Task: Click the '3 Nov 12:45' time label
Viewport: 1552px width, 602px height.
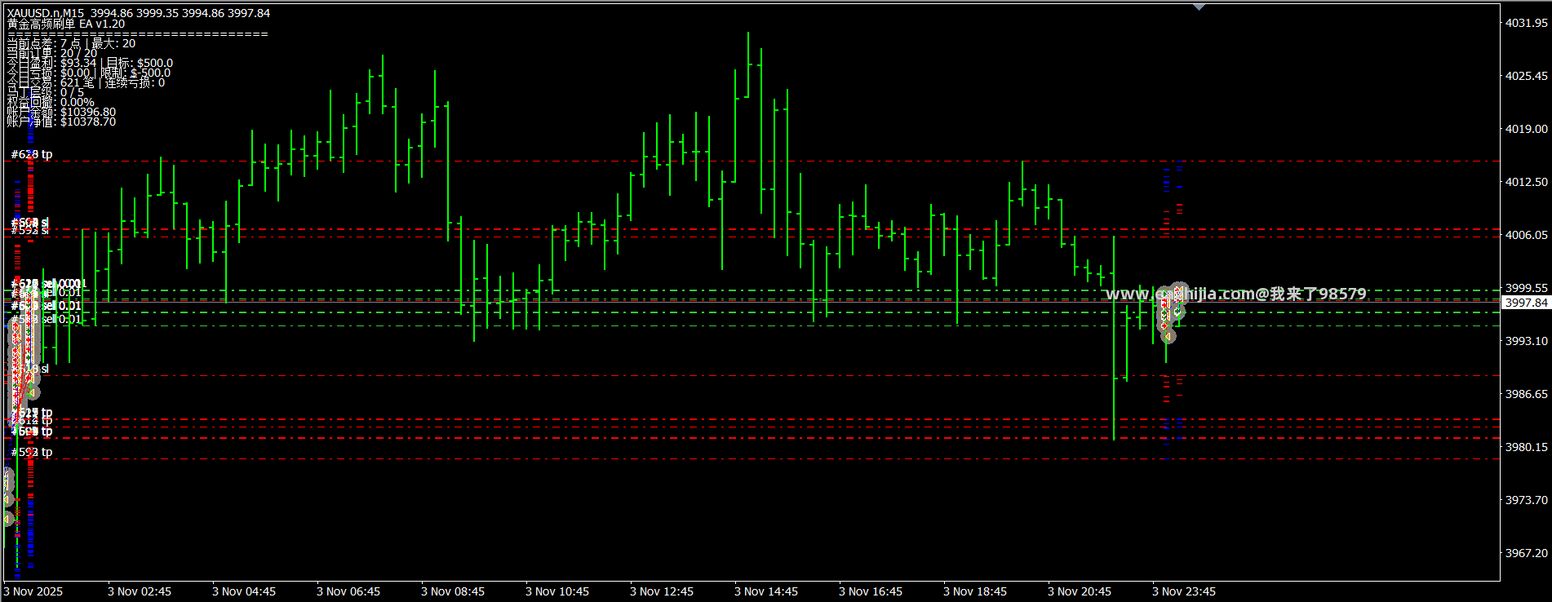Action: click(662, 591)
